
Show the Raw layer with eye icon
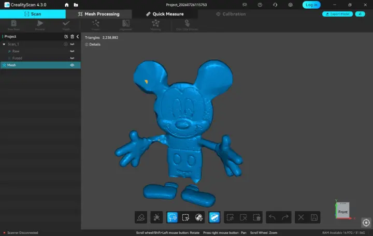pos(72,51)
